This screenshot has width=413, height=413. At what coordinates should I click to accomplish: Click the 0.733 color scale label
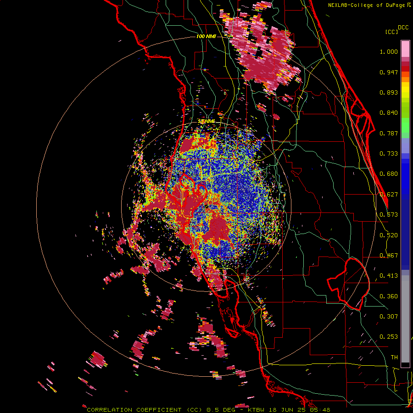(389, 154)
